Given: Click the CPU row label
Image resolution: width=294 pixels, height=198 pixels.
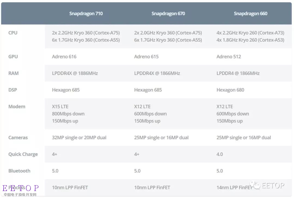Looking at the screenshot, I should pyautogui.click(x=13, y=33).
